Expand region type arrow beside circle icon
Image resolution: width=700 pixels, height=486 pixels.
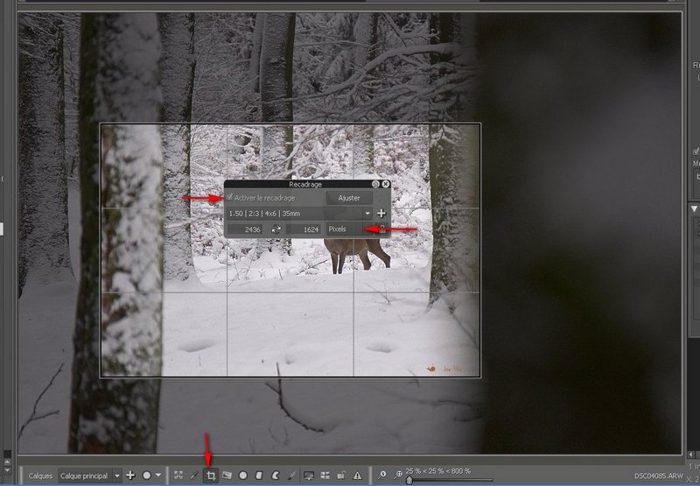(158, 475)
